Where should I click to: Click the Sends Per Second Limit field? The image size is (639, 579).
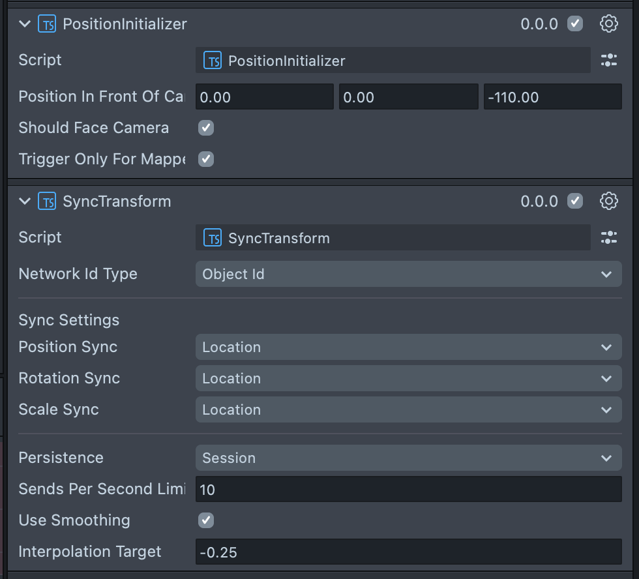click(408, 490)
